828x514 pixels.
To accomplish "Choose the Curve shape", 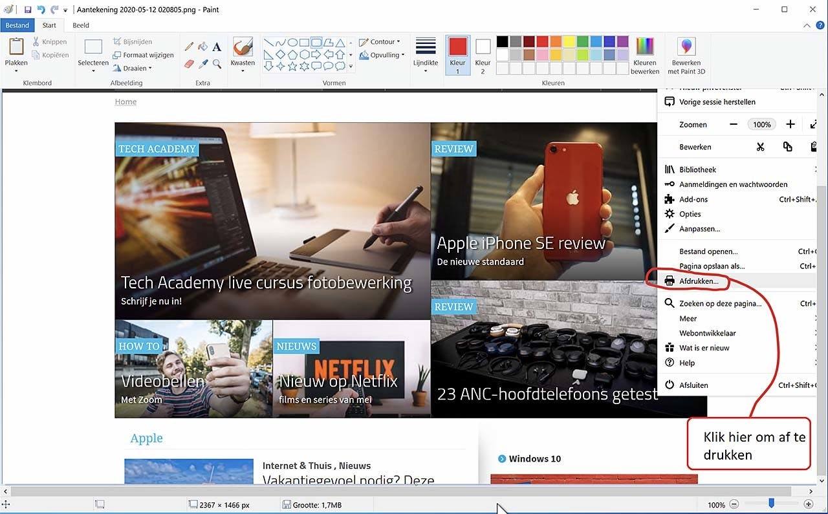I will coord(281,42).
